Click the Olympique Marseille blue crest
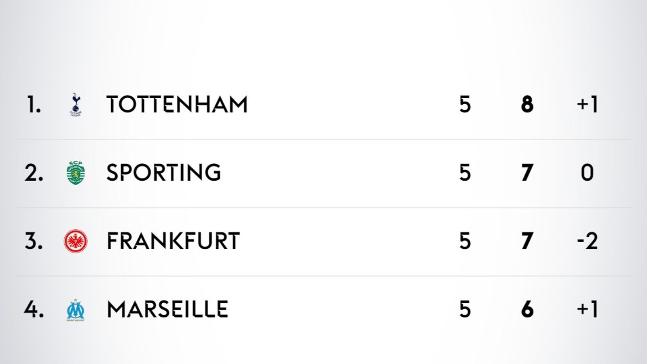 point(76,310)
